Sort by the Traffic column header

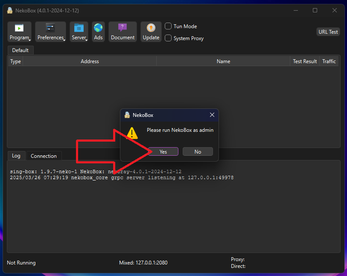pos(329,61)
